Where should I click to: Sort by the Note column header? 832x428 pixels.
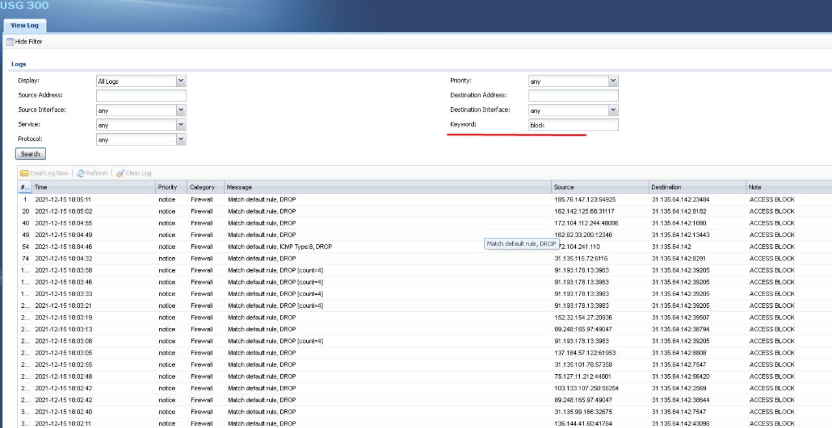[789, 187]
